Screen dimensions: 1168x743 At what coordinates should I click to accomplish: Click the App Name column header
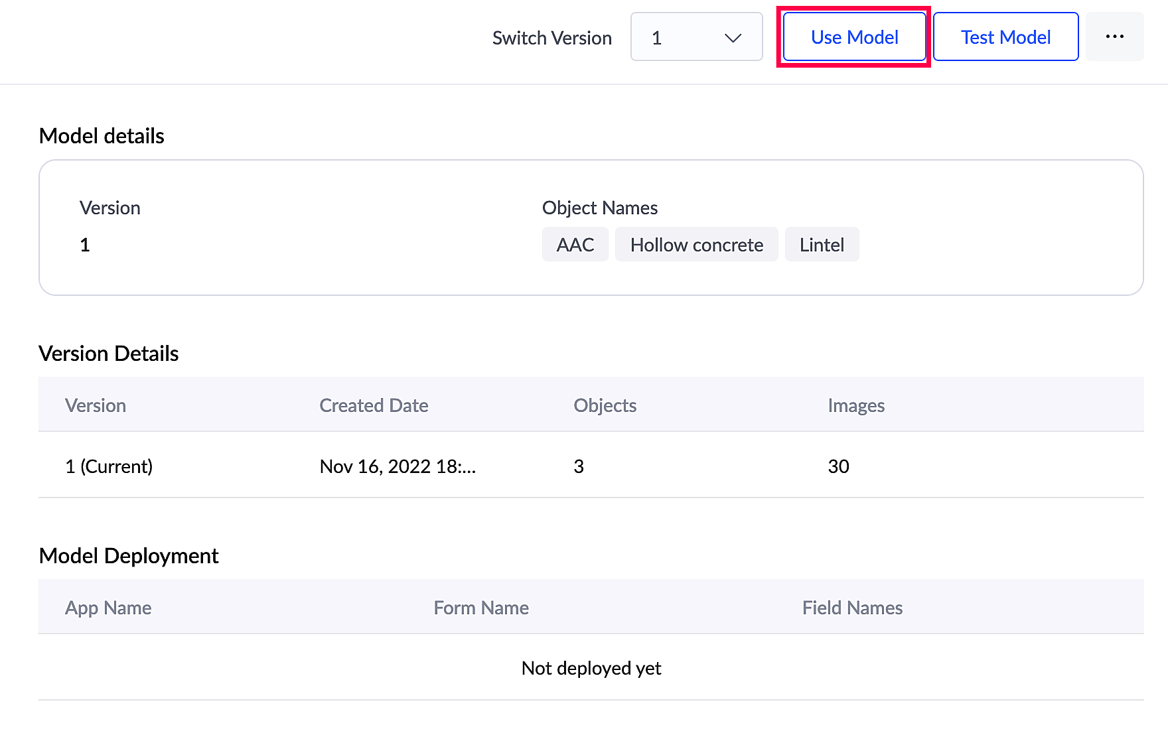tap(108, 608)
